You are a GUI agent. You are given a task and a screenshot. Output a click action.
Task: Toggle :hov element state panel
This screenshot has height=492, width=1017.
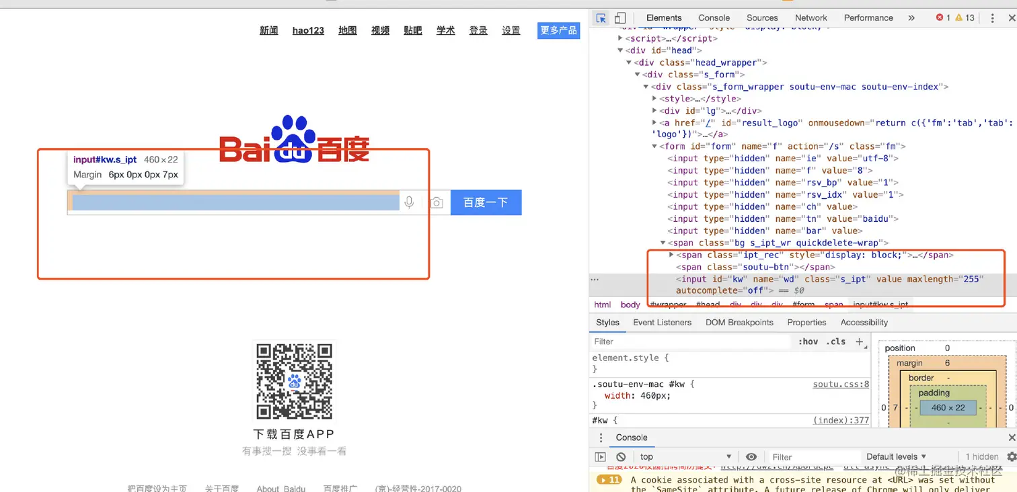tap(808, 341)
